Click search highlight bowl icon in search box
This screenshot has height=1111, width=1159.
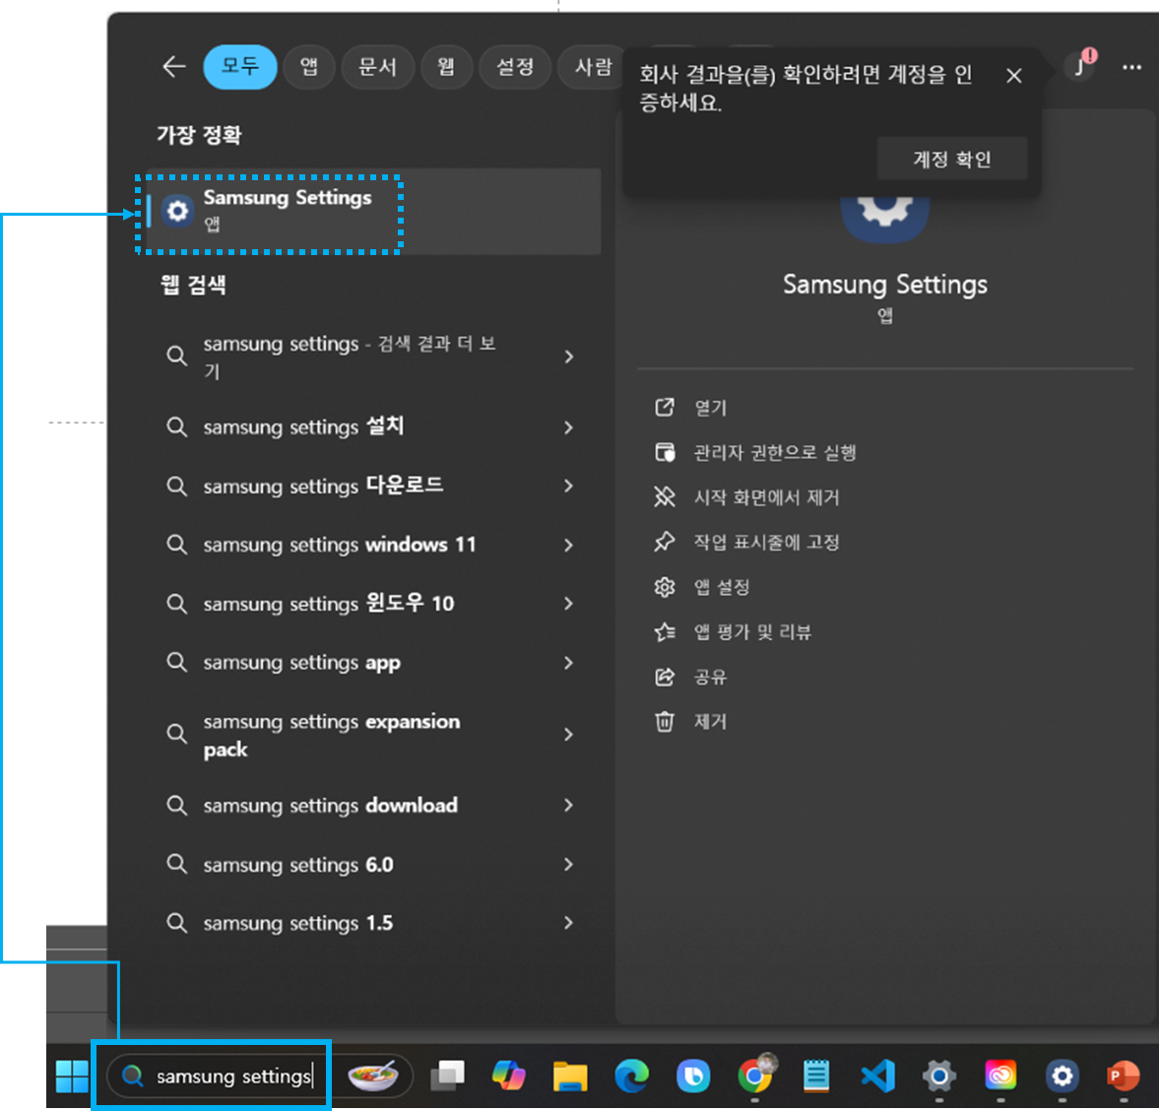tap(373, 1076)
